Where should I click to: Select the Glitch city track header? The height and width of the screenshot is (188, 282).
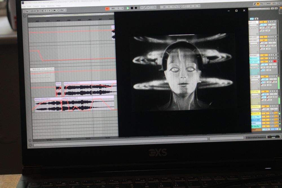(x=255, y=92)
